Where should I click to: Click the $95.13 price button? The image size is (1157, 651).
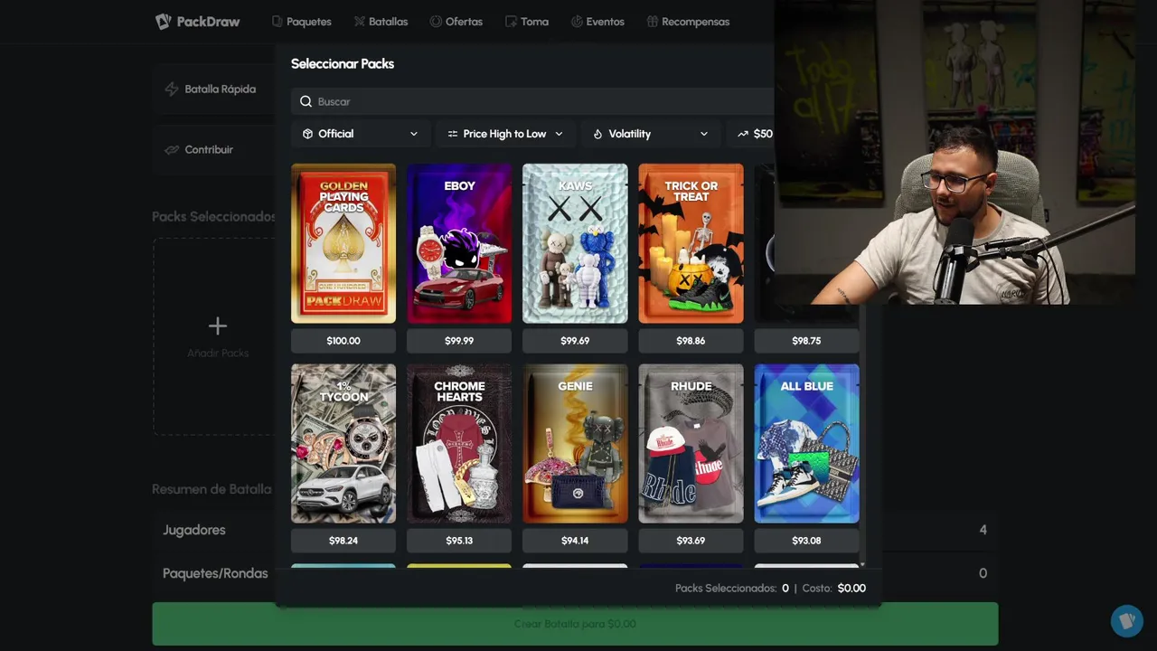point(459,541)
